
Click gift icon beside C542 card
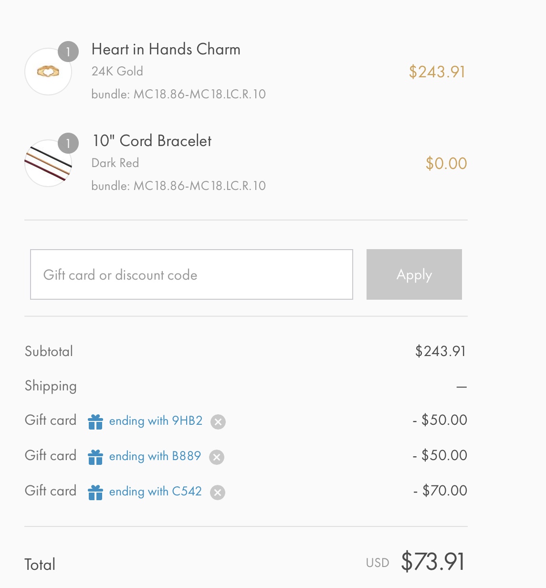click(95, 492)
